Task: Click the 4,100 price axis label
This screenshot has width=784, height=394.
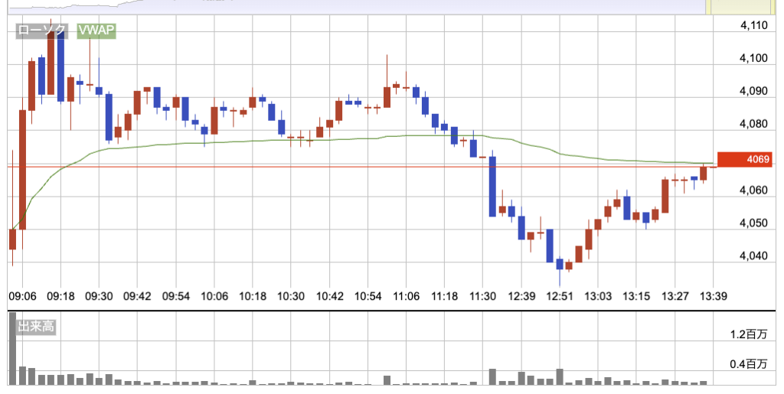Action: pos(754,58)
